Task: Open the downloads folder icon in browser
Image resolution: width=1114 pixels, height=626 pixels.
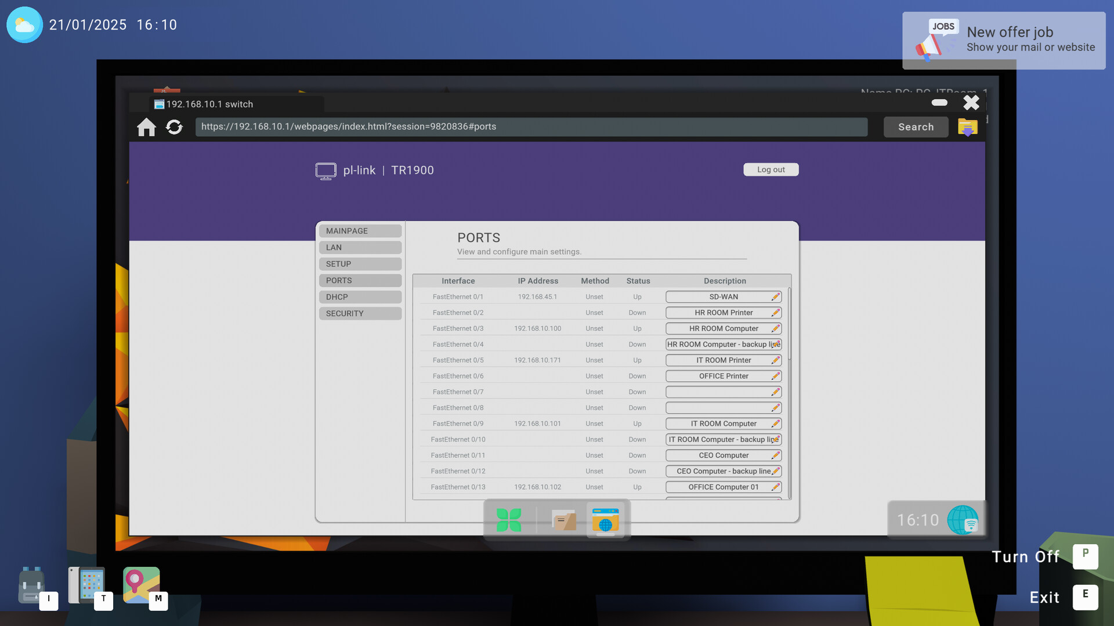Action: pyautogui.click(x=967, y=127)
